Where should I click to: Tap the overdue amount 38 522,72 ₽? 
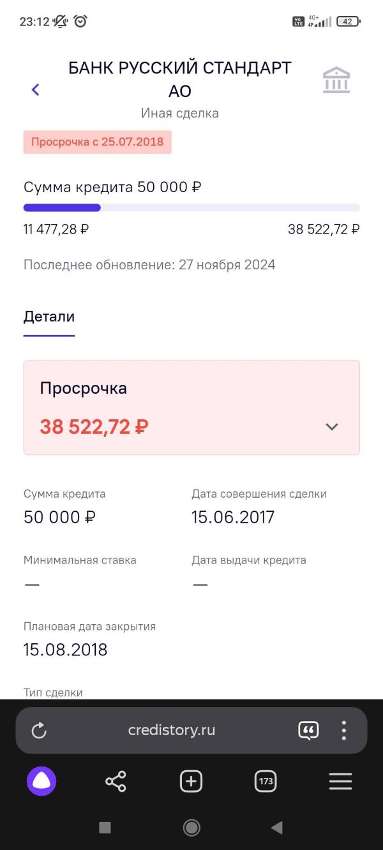tap(94, 426)
